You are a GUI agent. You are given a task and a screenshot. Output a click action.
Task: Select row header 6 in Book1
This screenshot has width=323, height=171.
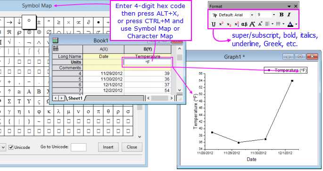click(67, 85)
